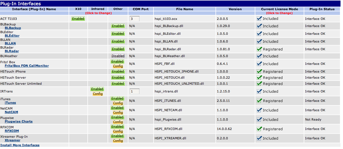Click the blue checkmark for Xtreamer license
Viewport: 343px width, 149px height.
259,138
